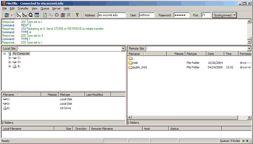Click the yellow question mark help icon
Viewport: 253px width, 144px height.
77,15
